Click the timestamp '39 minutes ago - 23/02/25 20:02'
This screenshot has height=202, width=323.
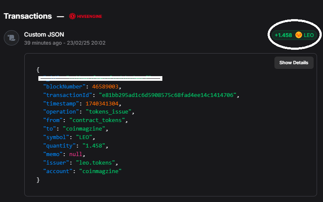[x=65, y=43]
